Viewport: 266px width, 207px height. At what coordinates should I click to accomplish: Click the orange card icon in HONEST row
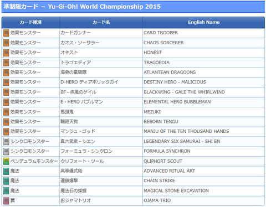click(6, 53)
